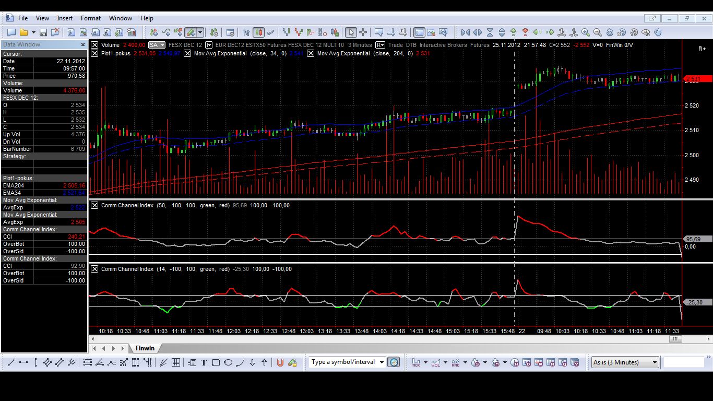Screen dimensions: 713x401
Task: Click the chart horizontal scrollbar thumb
Action: pyautogui.click(x=675, y=339)
